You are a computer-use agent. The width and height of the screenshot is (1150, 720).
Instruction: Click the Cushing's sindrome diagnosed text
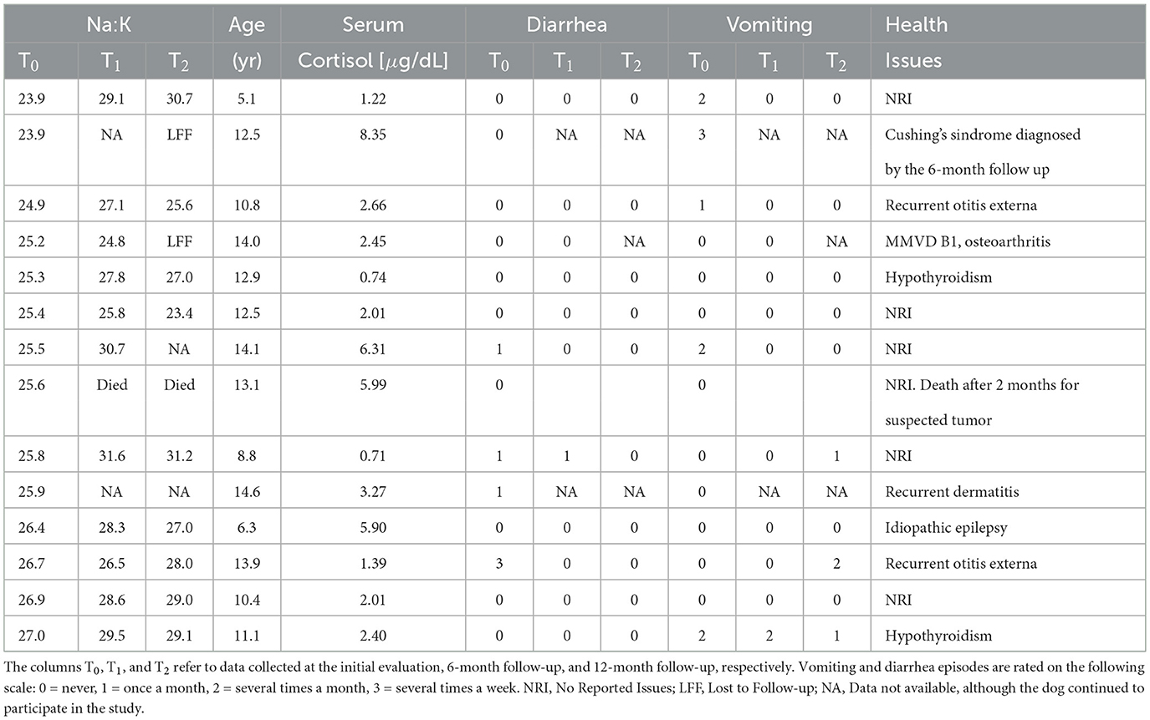983,134
